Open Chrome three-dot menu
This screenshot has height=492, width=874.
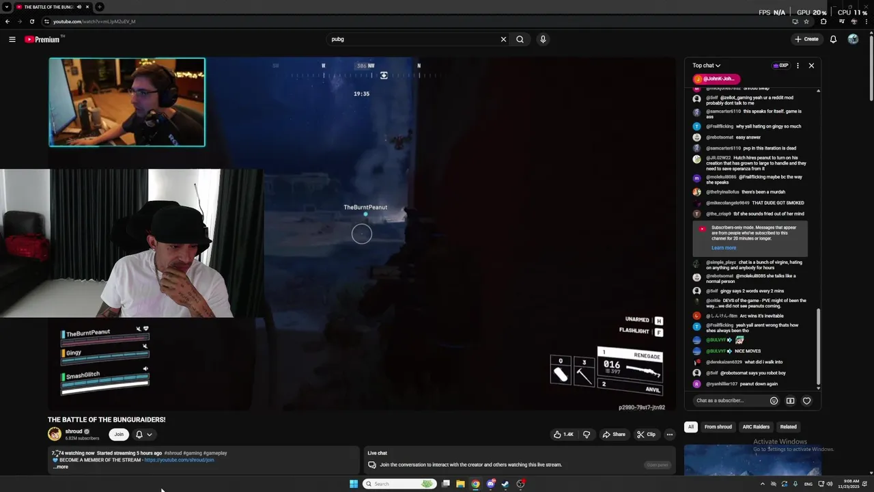pos(866,21)
